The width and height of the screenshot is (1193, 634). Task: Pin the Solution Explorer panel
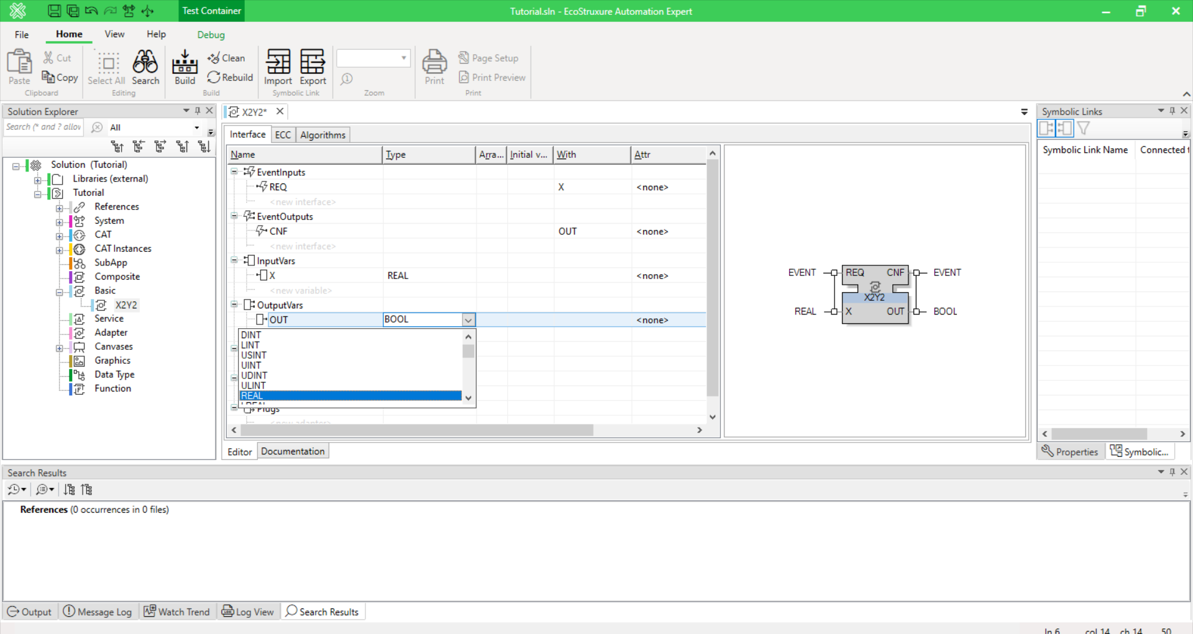(x=198, y=111)
